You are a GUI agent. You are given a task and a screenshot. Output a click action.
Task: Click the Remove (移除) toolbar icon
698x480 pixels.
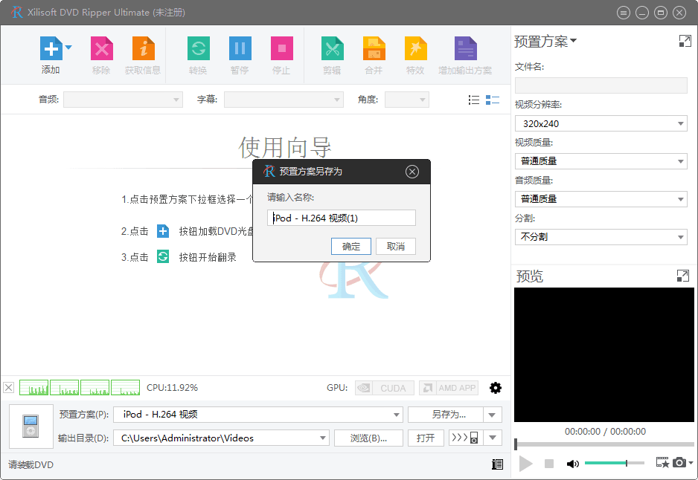(101, 48)
